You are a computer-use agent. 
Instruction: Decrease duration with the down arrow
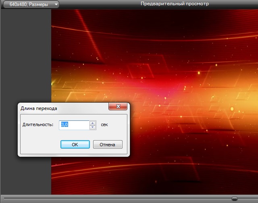(93, 127)
